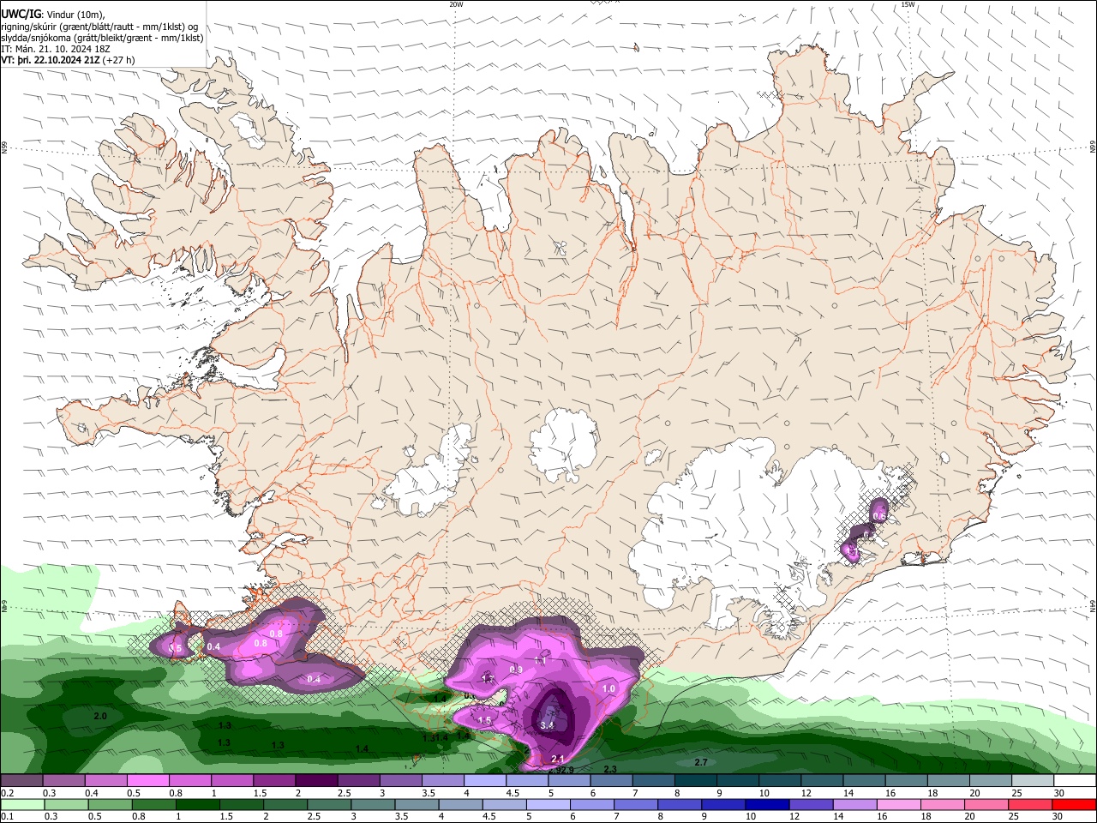Click the '2.3' rain value on the map
This screenshot has height=823, width=1097.
point(611,769)
